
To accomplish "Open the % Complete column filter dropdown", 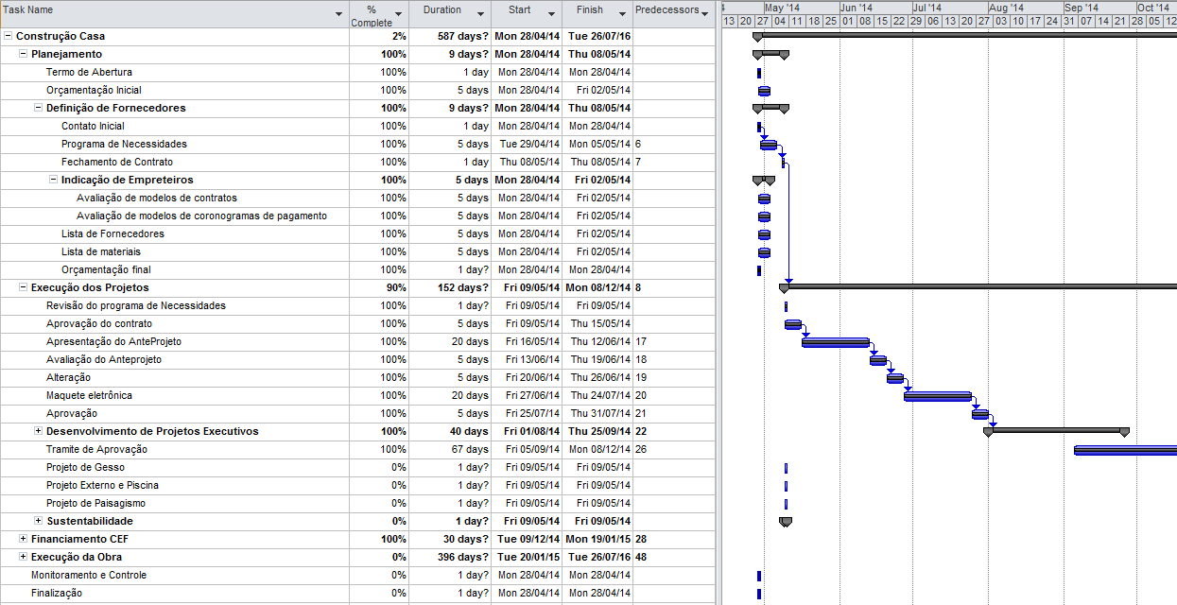I will click(398, 14).
